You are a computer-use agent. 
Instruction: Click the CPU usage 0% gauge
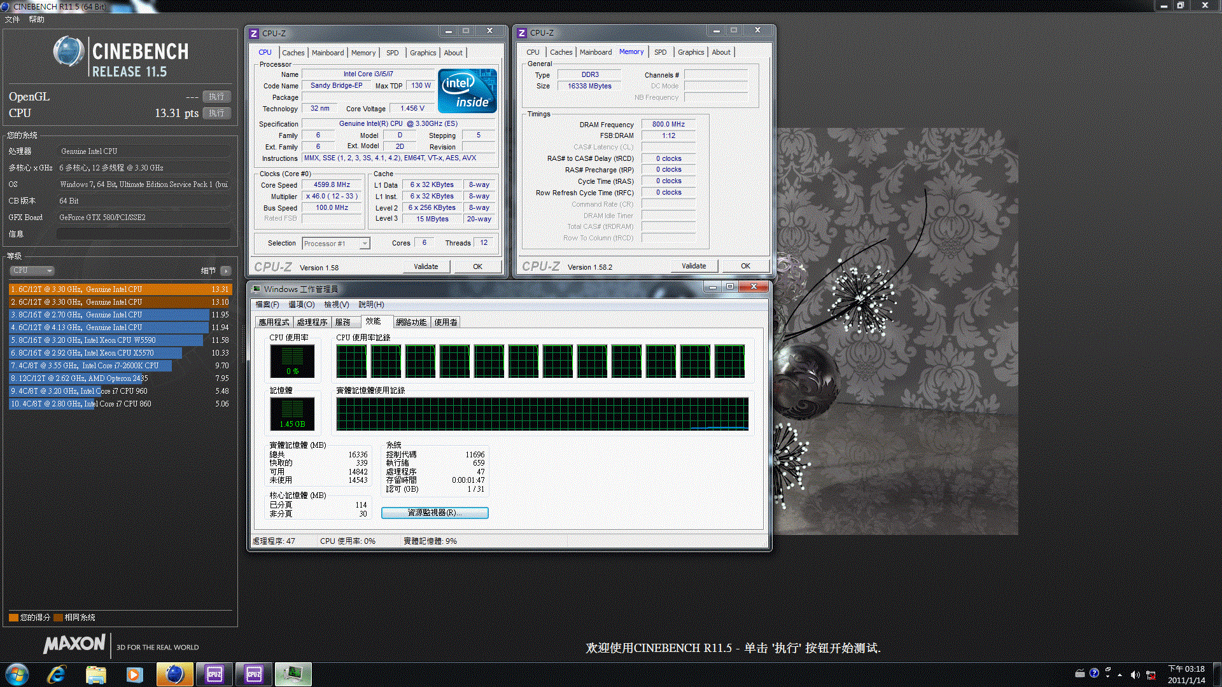coord(292,361)
